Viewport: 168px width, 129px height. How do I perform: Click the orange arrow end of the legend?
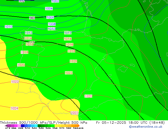point(79,126)
